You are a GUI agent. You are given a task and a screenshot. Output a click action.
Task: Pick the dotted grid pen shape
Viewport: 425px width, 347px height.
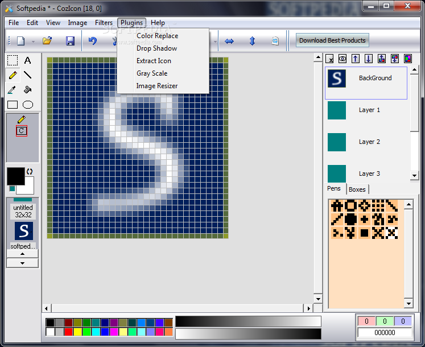tap(378, 206)
